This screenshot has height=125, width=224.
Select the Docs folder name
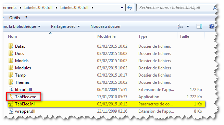pyautogui.click(x=20, y=54)
